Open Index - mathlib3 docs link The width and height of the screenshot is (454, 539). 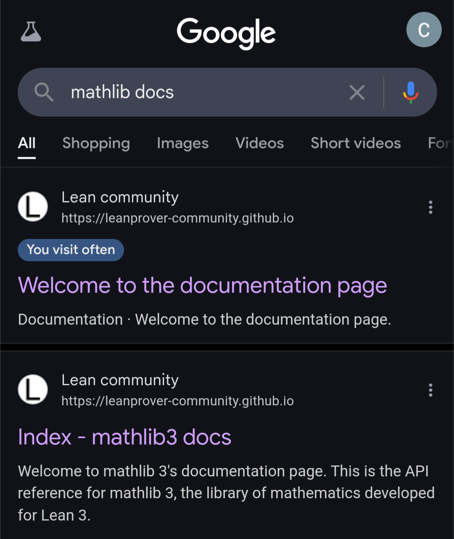[125, 437]
